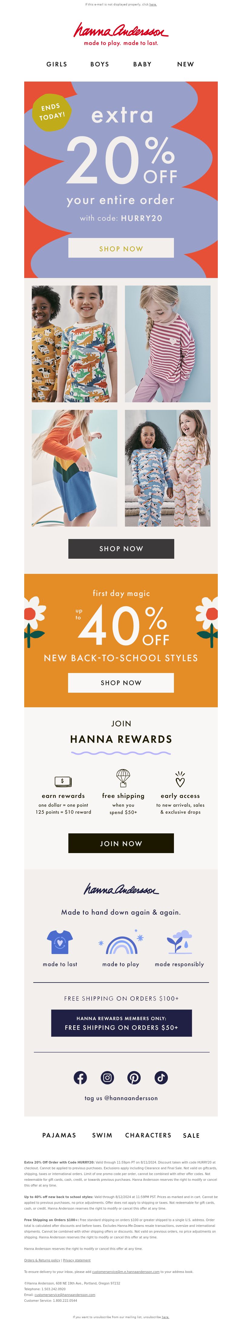Image resolution: width=242 pixels, height=1326 pixels.
Task: Open the GIRLS navigation item
Action: (57, 64)
